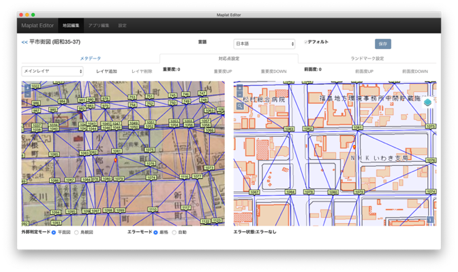Click the エラー状態:エラーなし status text
Image resolution: width=458 pixels, height=272 pixels.
coord(255,232)
